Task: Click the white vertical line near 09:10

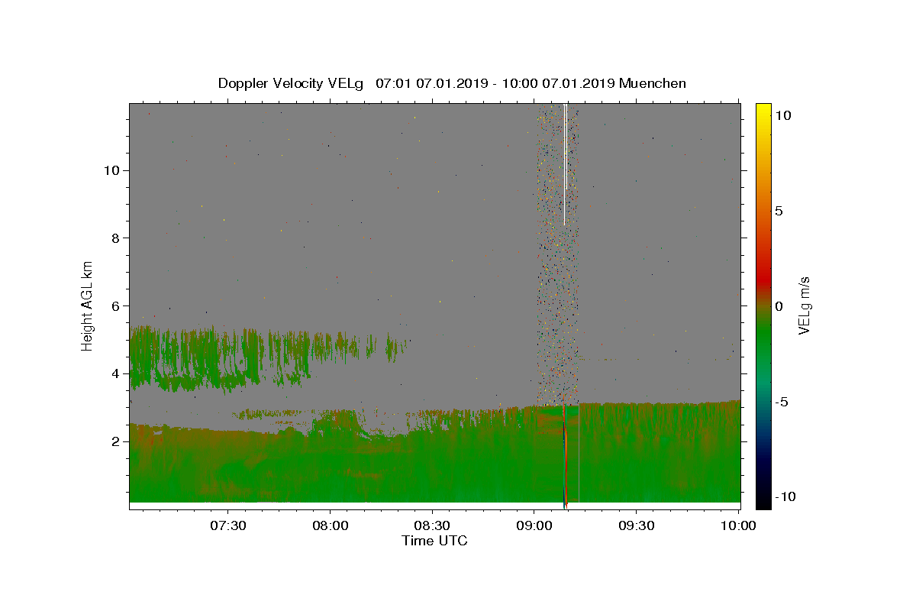Action: [565, 164]
